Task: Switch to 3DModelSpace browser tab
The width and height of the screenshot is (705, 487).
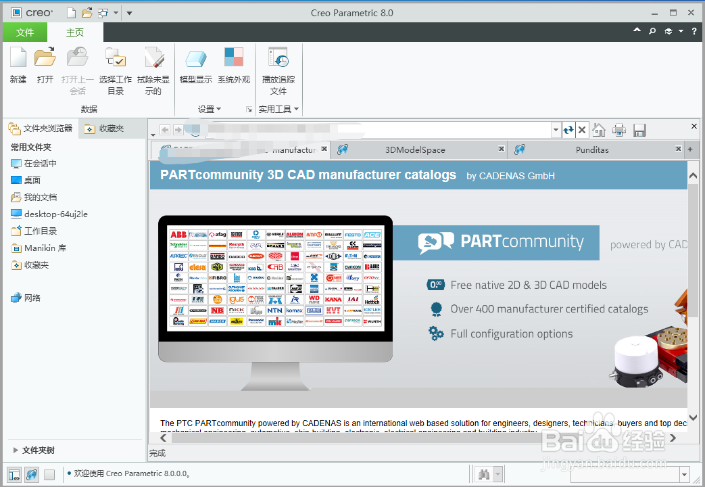Action: (415, 150)
